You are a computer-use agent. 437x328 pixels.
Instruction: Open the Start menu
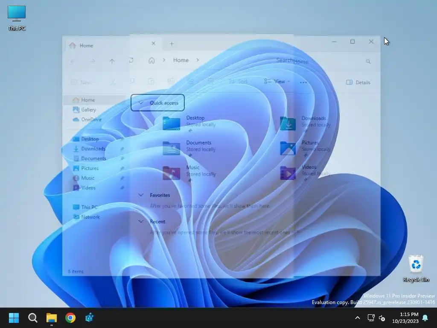pyautogui.click(x=14, y=317)
